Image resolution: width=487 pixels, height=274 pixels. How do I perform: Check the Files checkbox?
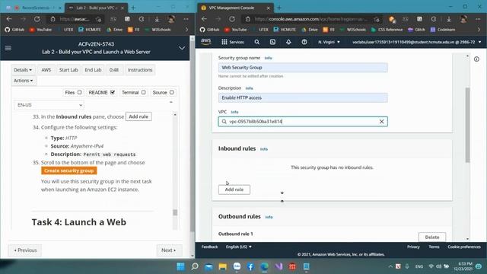coord(79,92)
